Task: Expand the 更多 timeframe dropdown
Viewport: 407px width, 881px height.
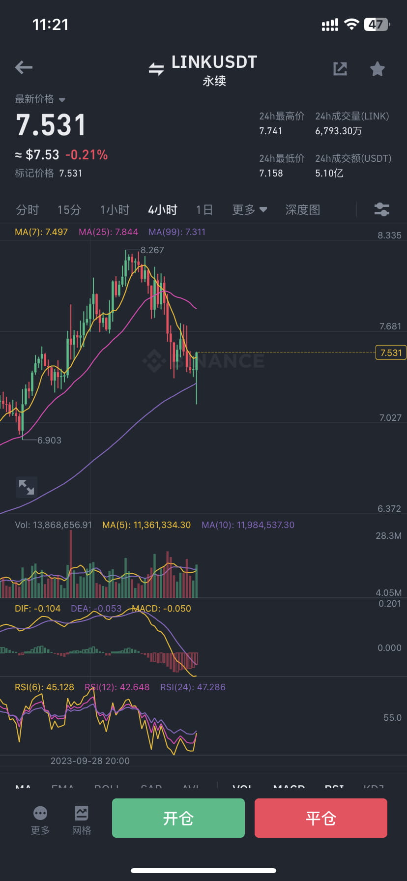Action: coord(250,210)
